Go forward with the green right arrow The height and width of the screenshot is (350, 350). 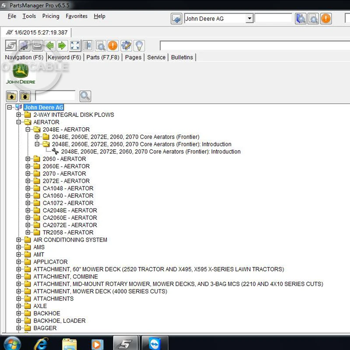click(62, 46)
